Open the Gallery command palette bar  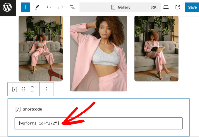coord(120,7)
